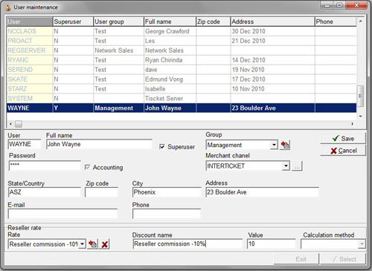The width and height of the screenshot is (372, 271).
Task: Click into the Full name field containing John Wayne
Action: 99,144
